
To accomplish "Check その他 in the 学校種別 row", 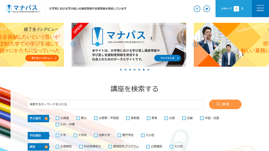I will pos(143,135).
